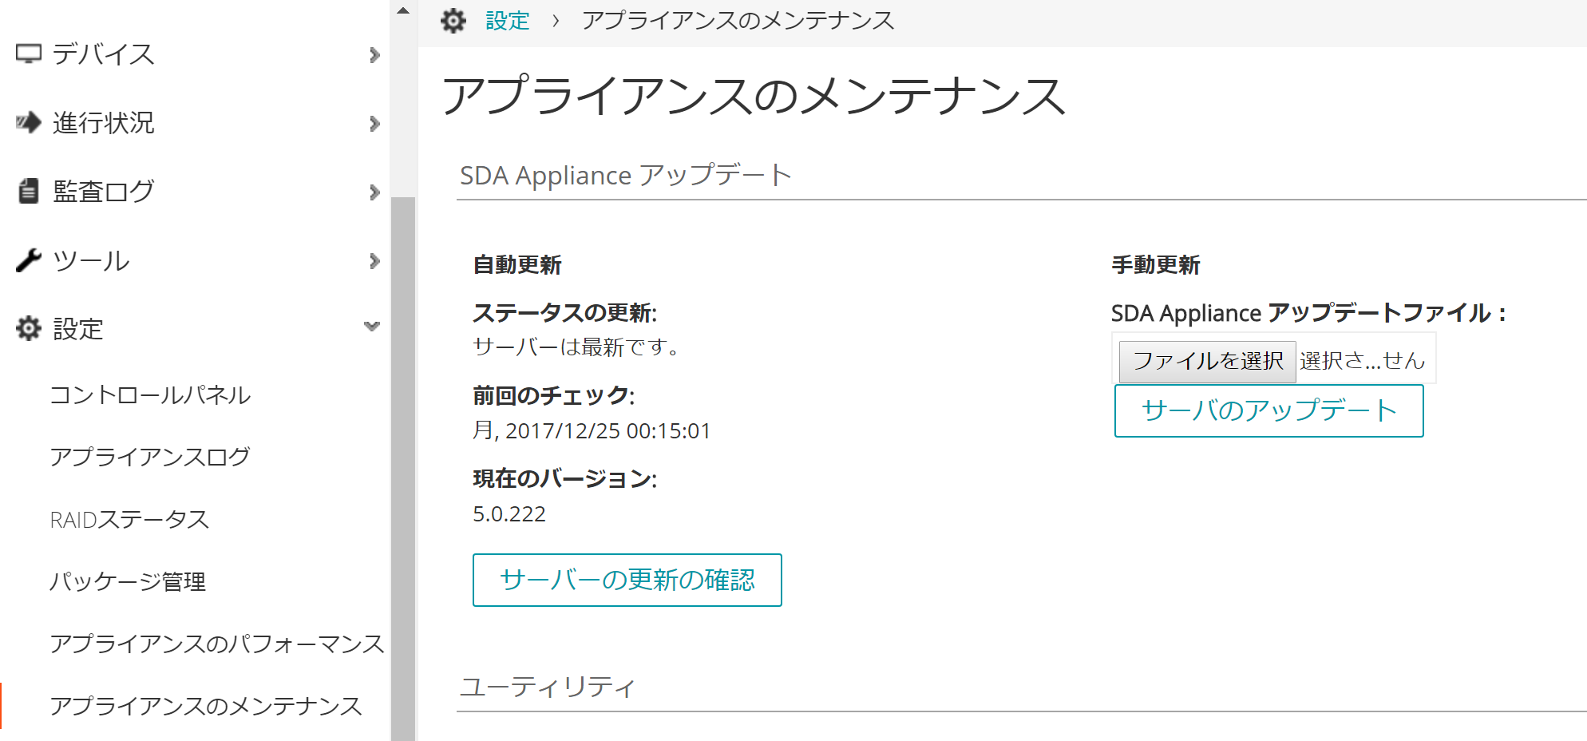Collapse the 設定 section chevron
Screen dimensions: 1587x741
pos(372,326)
